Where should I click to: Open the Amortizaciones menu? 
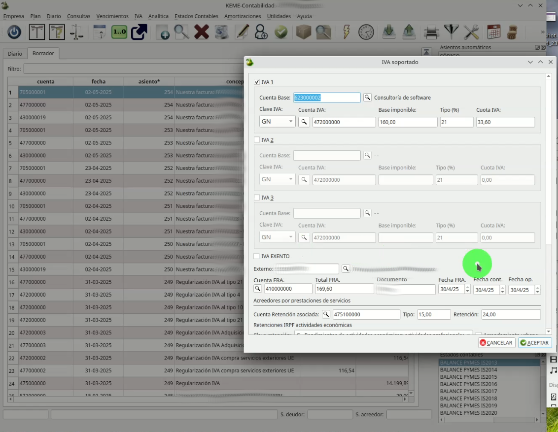tap(243, 16)
